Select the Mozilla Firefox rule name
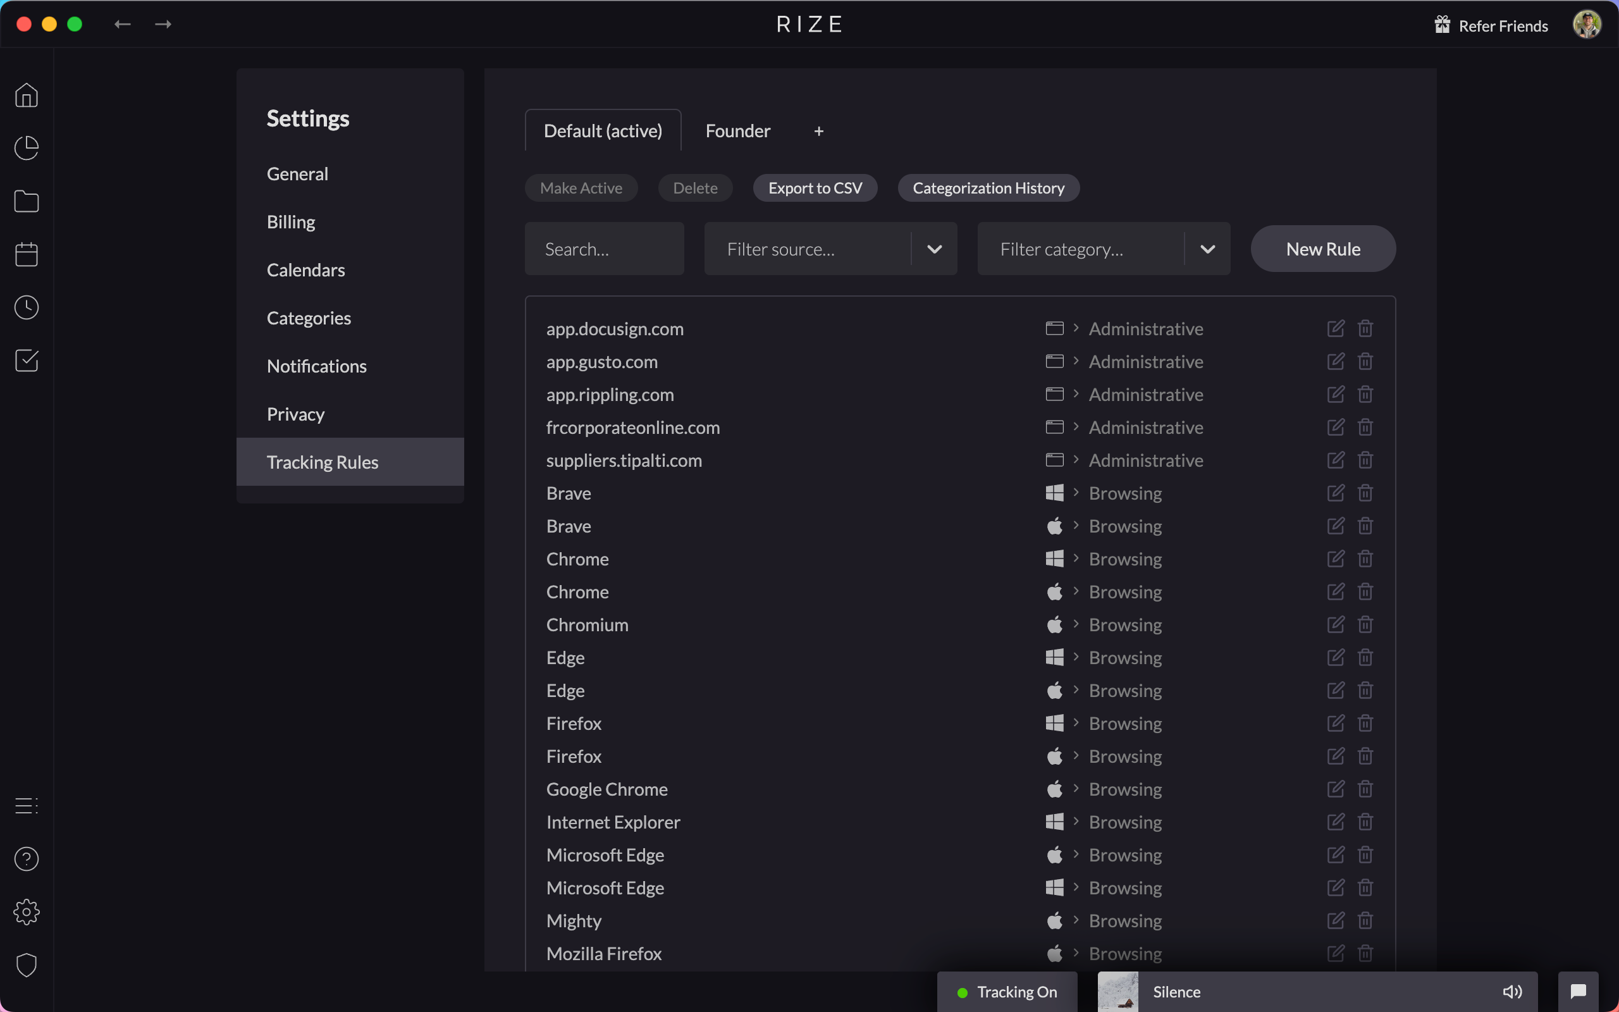The height and width of the screenshot is (1012, 1619). pos(603,953)
